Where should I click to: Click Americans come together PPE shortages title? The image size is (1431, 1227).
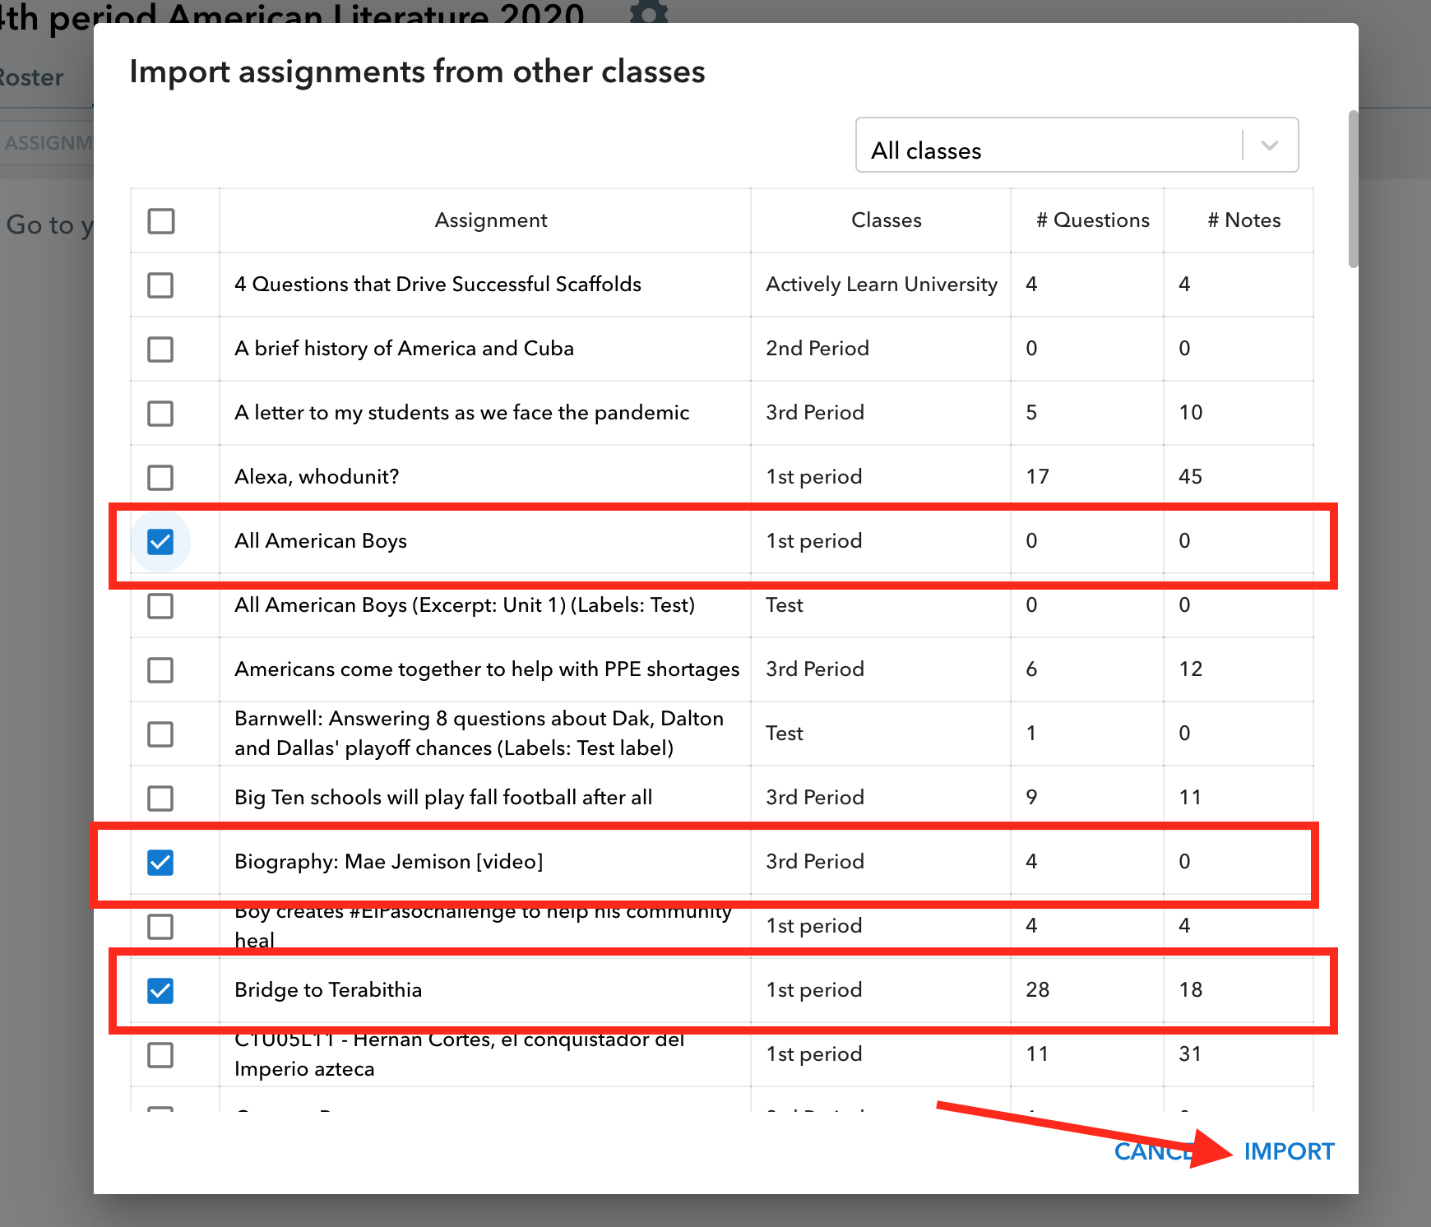click(487, 669)
